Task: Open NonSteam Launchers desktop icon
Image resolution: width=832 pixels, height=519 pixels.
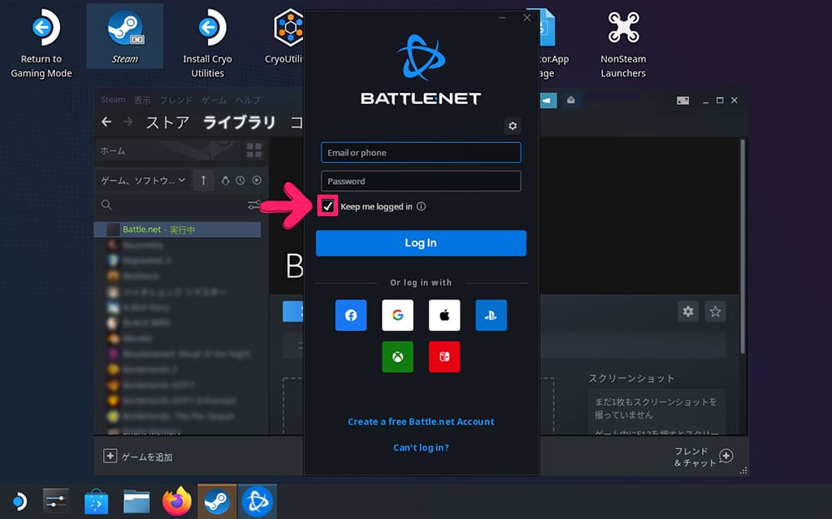Action: [623, 42]
